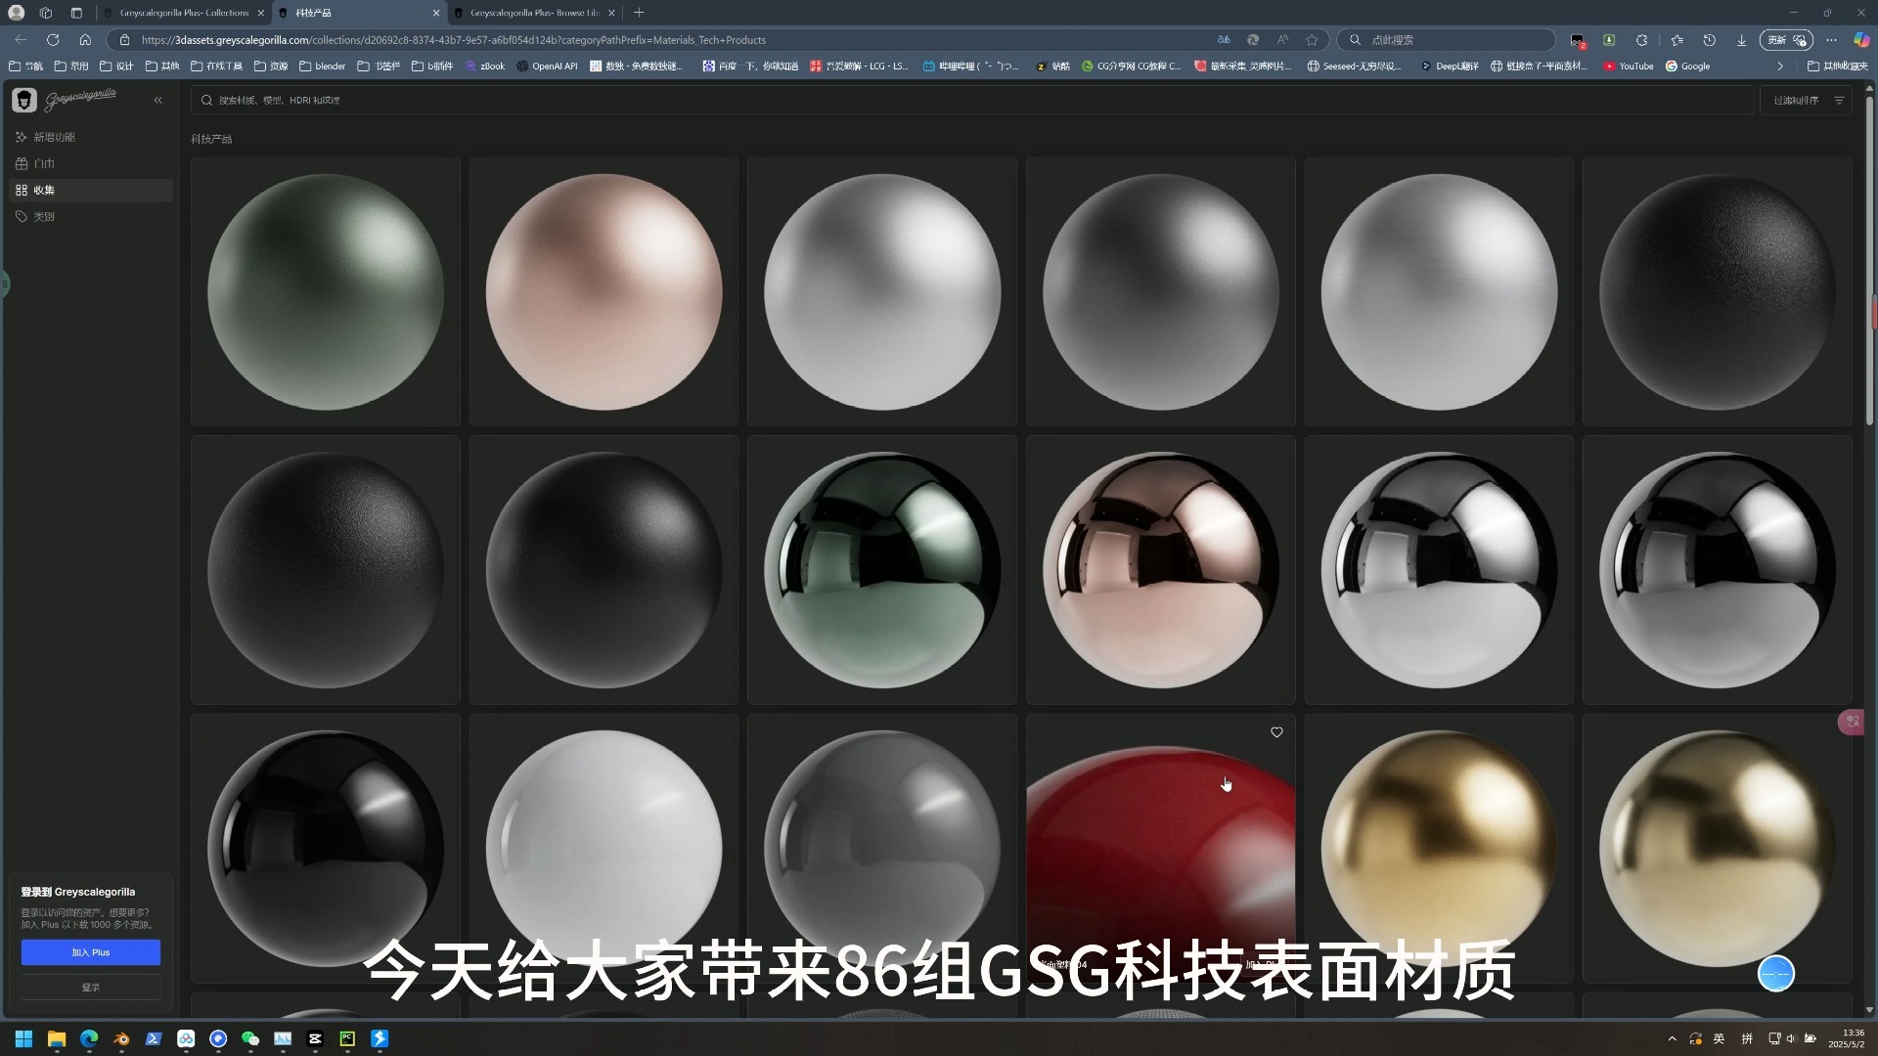Open the Copilot icon in toolbar

pos(1861,40)
